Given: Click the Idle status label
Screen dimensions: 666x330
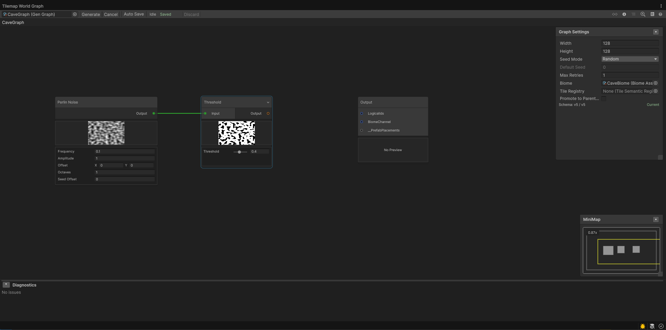Looking at the screenshot, I should tap(153, 14).
